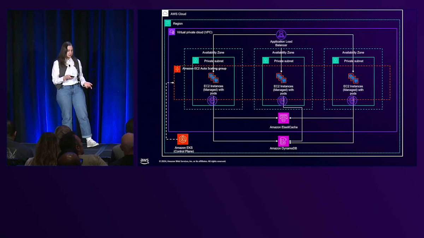The width and height of the screenshot is (424, 238).
Task: Click the "Virtual private cloud (VPC)" label
Action: coord(195,32)
